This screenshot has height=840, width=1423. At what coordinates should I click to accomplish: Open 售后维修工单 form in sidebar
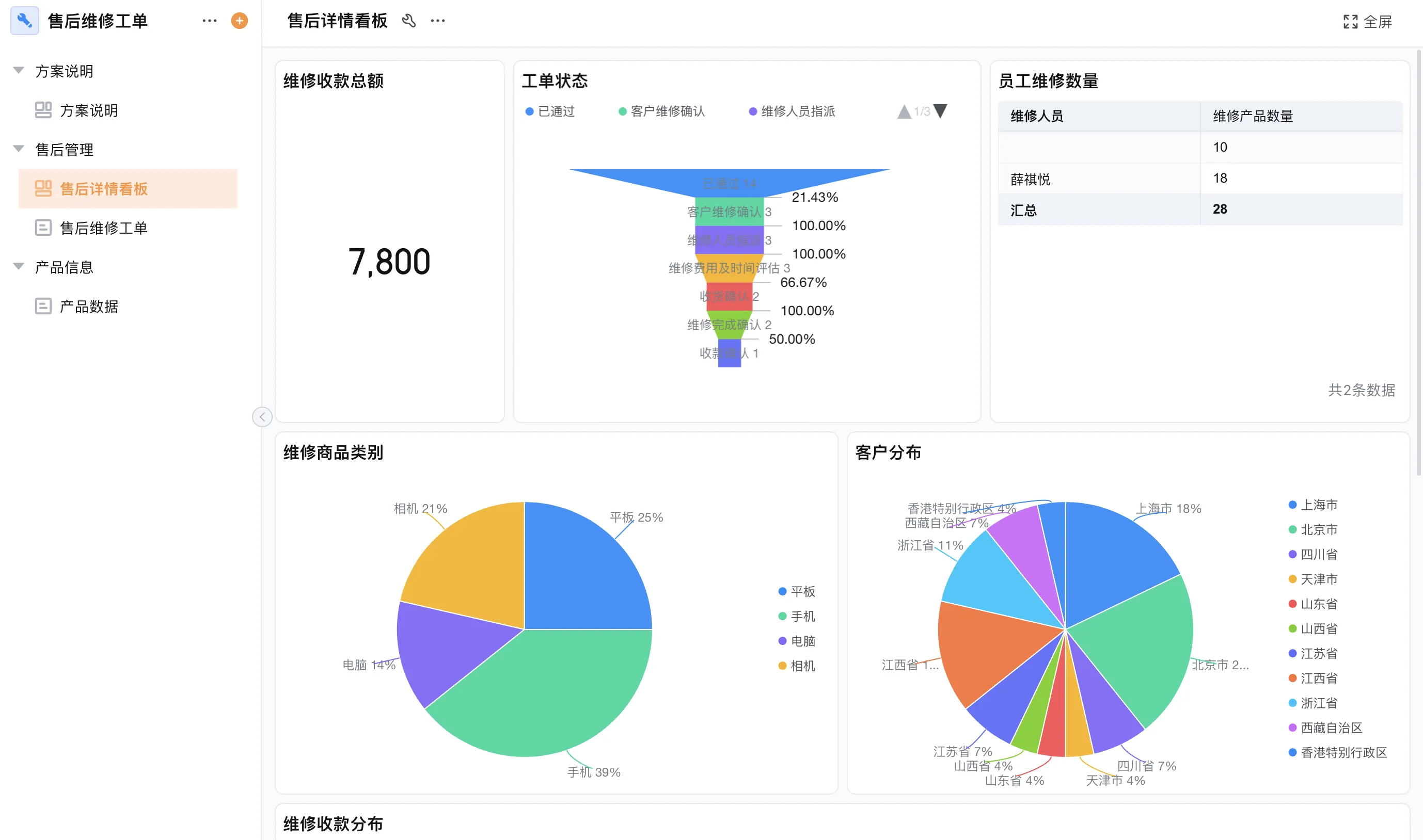[x=103, y=228]
